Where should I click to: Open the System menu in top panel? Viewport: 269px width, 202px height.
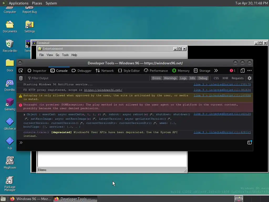point(51,3)
